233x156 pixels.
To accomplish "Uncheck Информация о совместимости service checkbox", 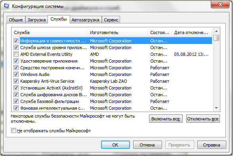I will click(16, 41).
